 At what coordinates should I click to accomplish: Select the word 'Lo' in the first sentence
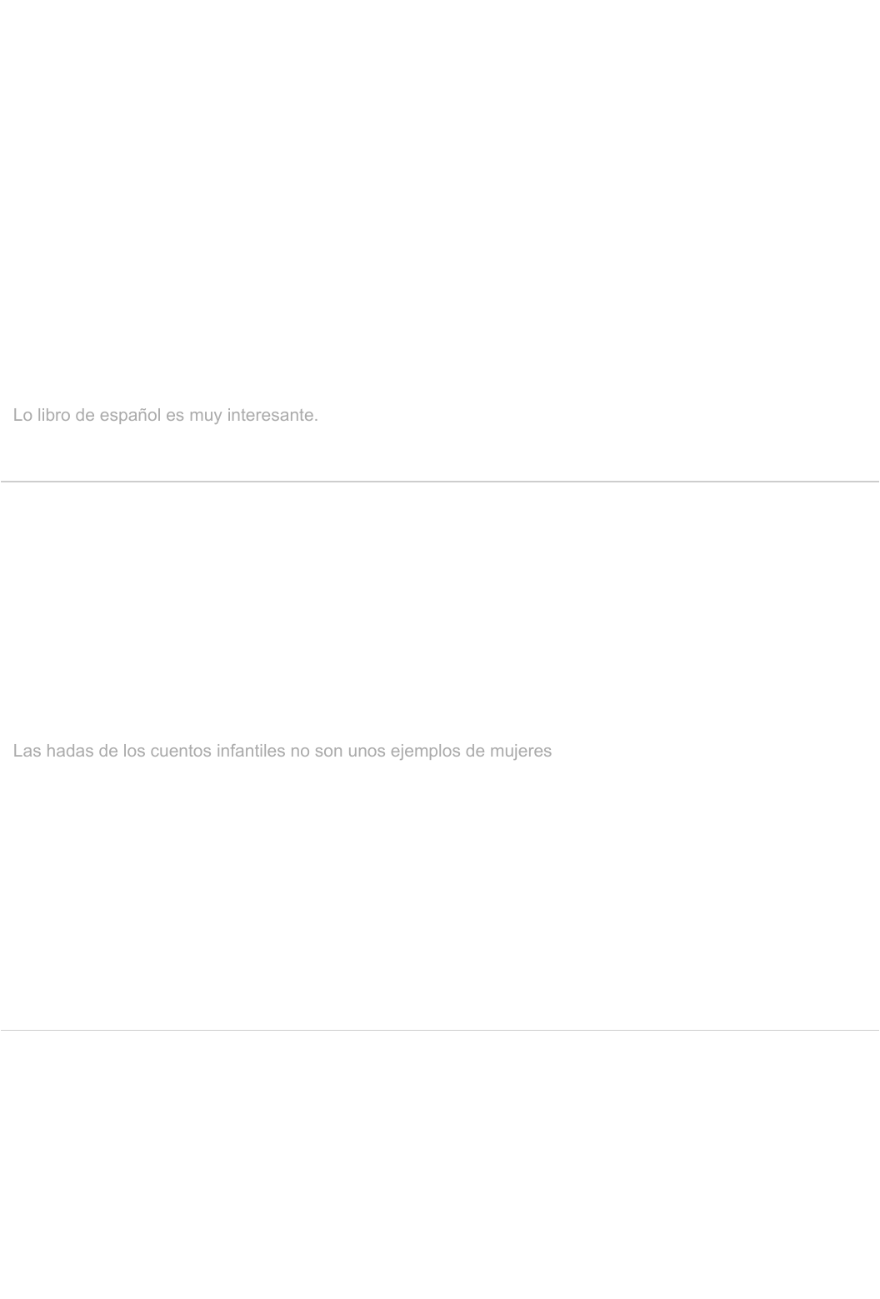tap(22, 415)
